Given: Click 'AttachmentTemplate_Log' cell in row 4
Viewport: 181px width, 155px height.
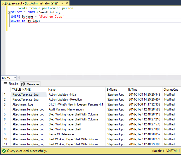Looking at the screenshot, I should coord(29,109).
